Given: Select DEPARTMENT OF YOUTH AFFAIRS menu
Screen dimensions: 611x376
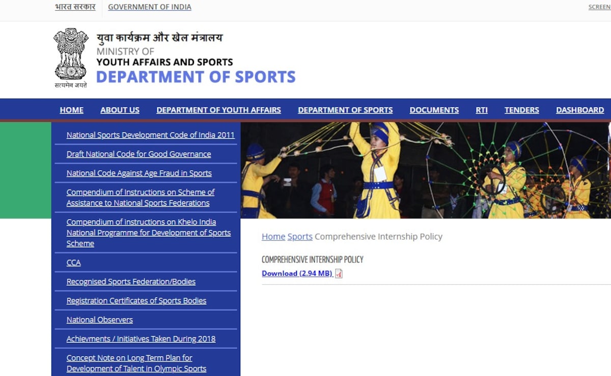Looking at the screenshot, I should point(218,110).
